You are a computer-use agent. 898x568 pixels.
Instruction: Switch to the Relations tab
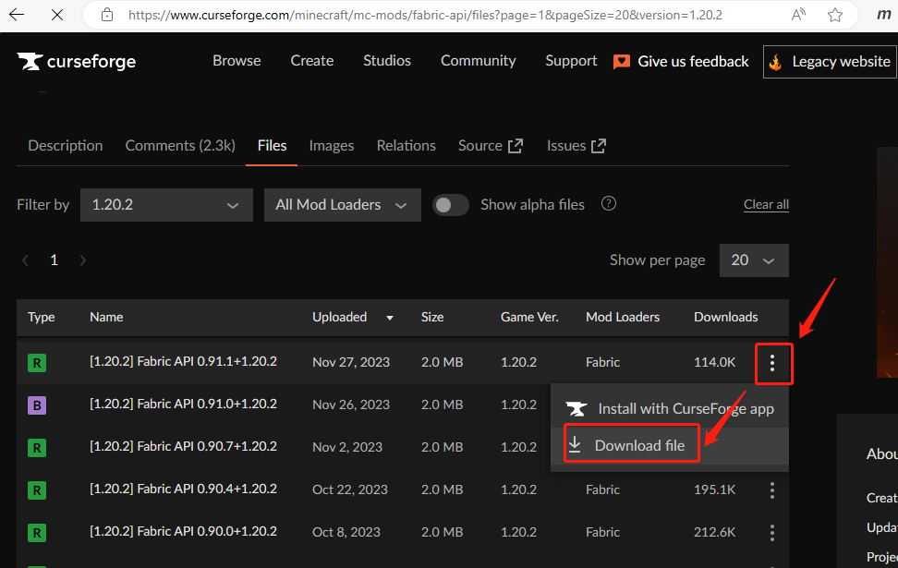pos(407,145)
